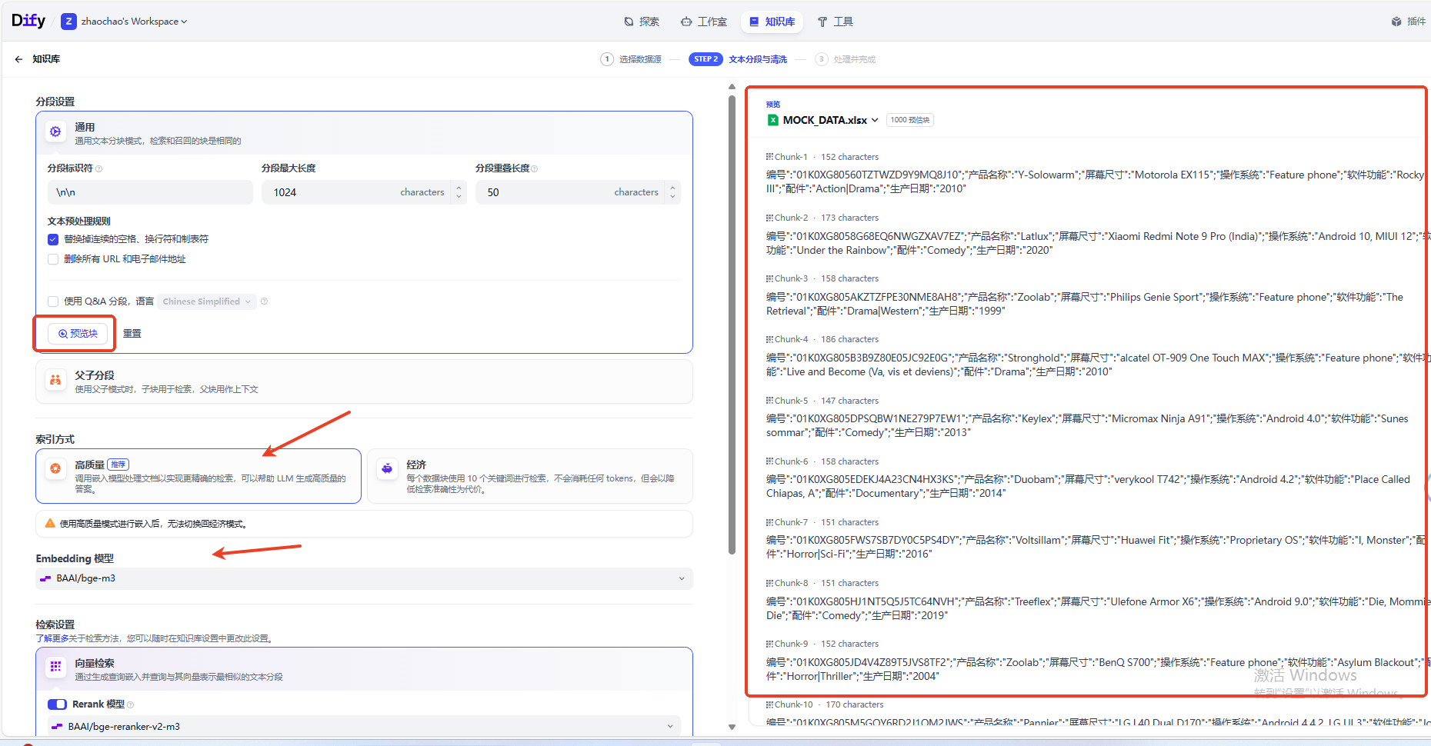
Task: Click the 重置 reset button
Action: point(132,334)
